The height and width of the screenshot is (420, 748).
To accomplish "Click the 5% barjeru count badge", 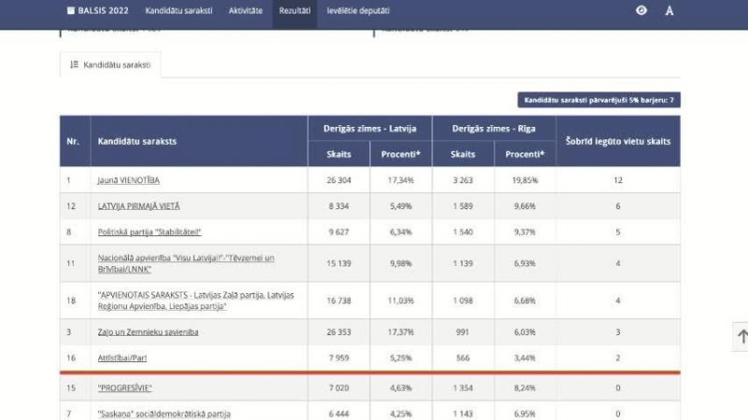I will coord(598,99).
